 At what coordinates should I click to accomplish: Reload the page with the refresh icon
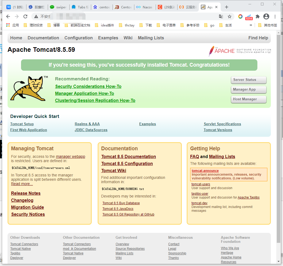click(x=25, y=16)
